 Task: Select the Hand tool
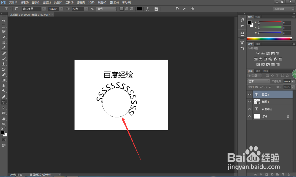click(4, 119)
